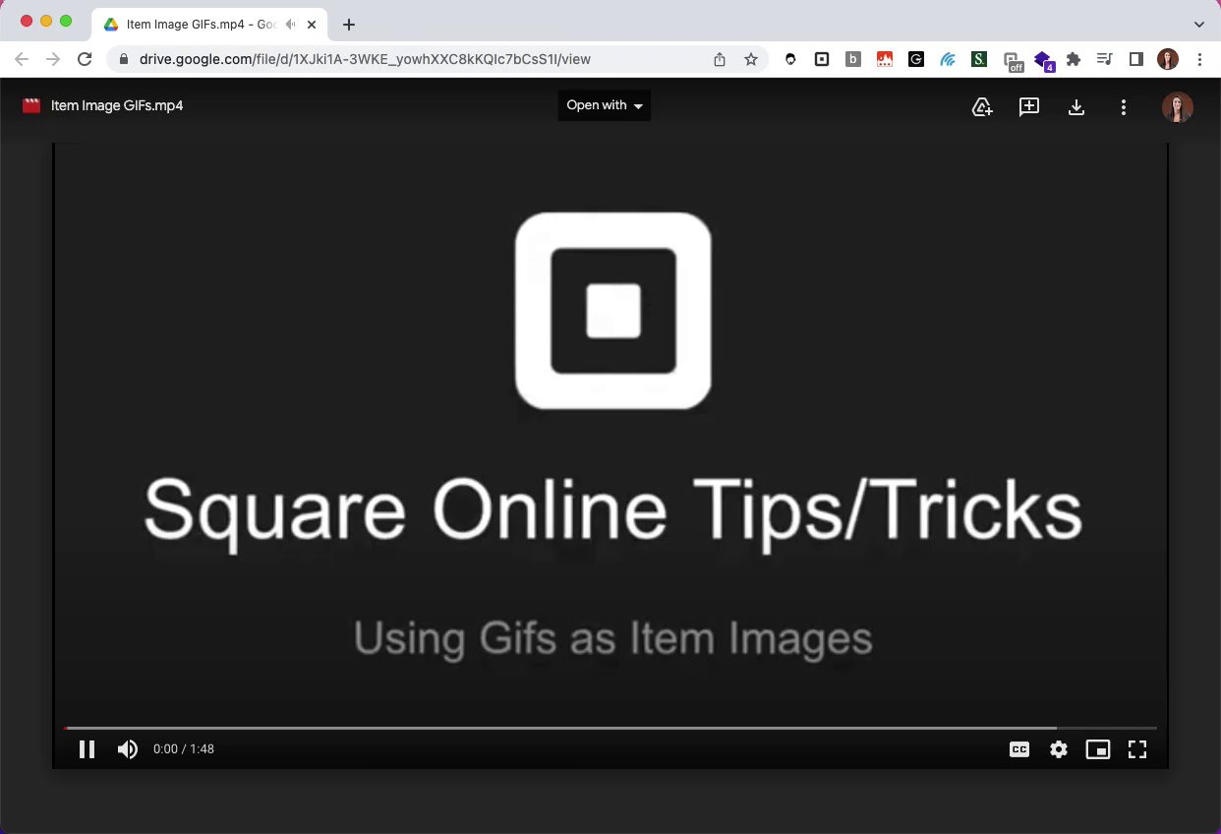Toggle the Chrome side panel
Screen dimensions: 1221x834
(x=1136, y=59)
